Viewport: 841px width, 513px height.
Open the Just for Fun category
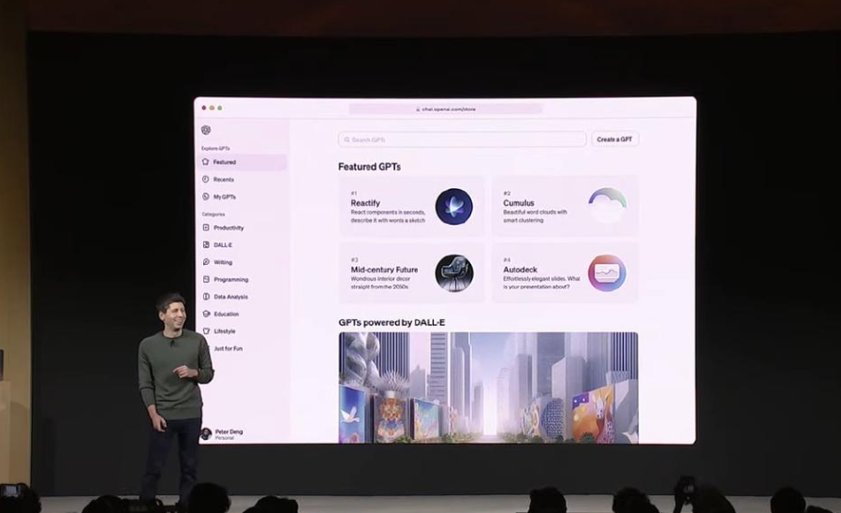pos(228,348)
